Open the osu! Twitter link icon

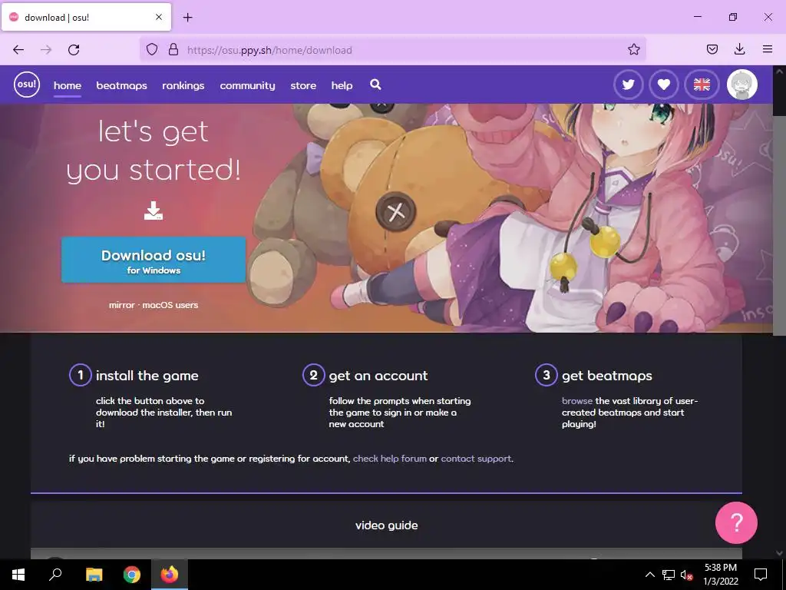[628, 85]
